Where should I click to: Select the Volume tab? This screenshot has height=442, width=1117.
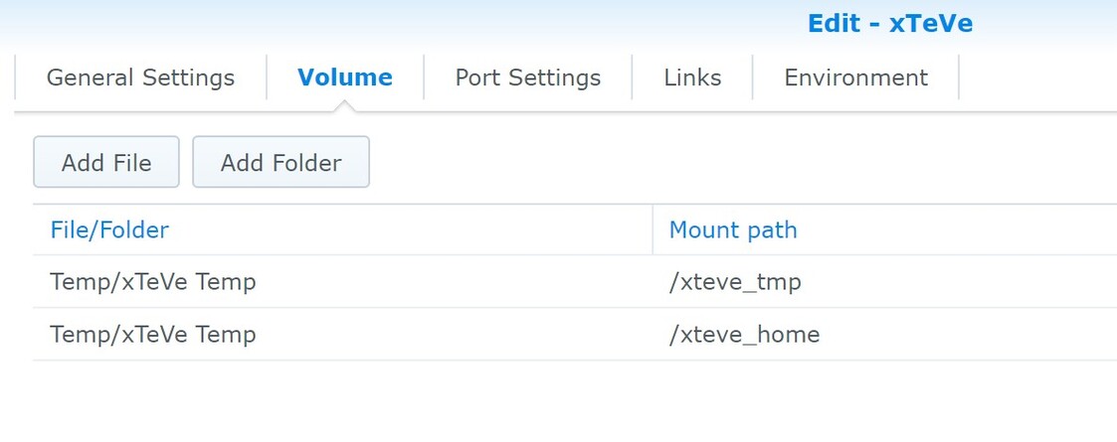pos(344,77)
